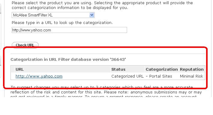Click the Portal Sites categorization cell
This screenshot has height=115, width=213.
click(x=159, y=76)
